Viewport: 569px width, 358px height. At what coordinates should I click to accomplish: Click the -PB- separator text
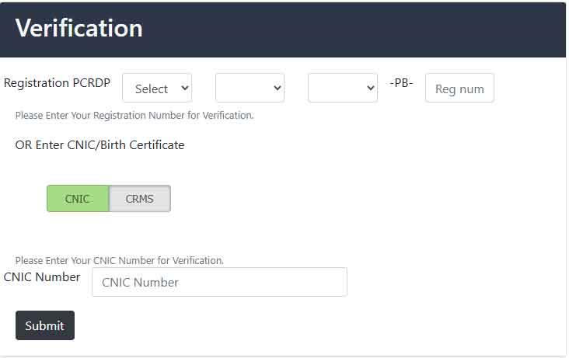pos(401,82)
